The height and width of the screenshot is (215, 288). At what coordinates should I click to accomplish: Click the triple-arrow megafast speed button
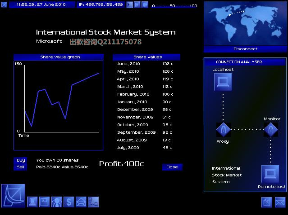coord(145,5)
